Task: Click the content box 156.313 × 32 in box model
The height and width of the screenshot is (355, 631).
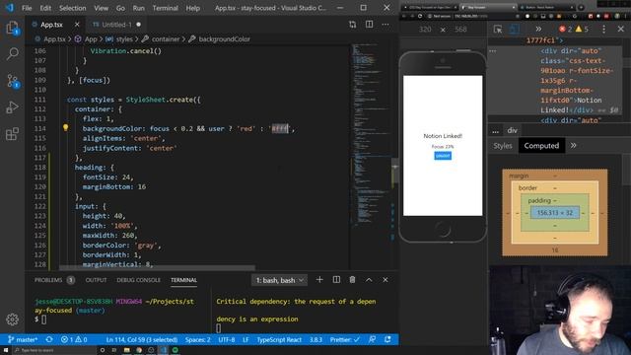Action: tap(554, 213)
